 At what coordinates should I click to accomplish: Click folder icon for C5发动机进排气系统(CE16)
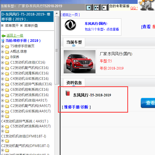7,84
